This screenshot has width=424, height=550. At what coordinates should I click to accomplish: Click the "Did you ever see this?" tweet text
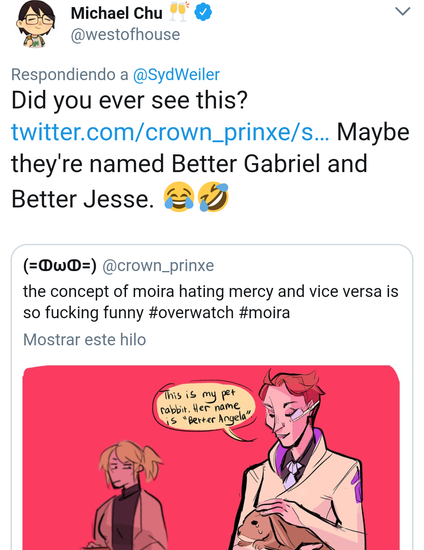point(130,101)
